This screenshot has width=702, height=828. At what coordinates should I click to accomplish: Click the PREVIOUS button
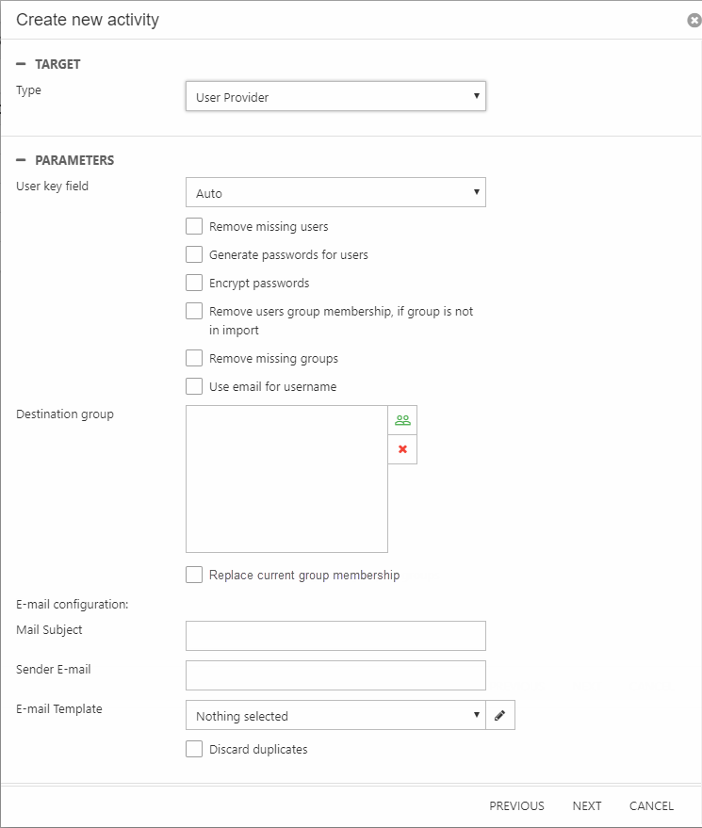click(x=516, y=805)
